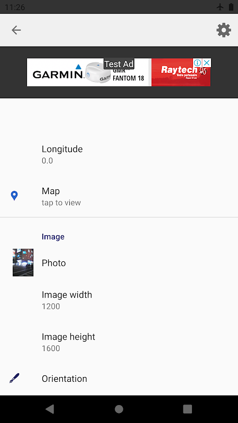Select the Map tap to view entry
This screenshot has height=423, width=238.
pos(119,196)
